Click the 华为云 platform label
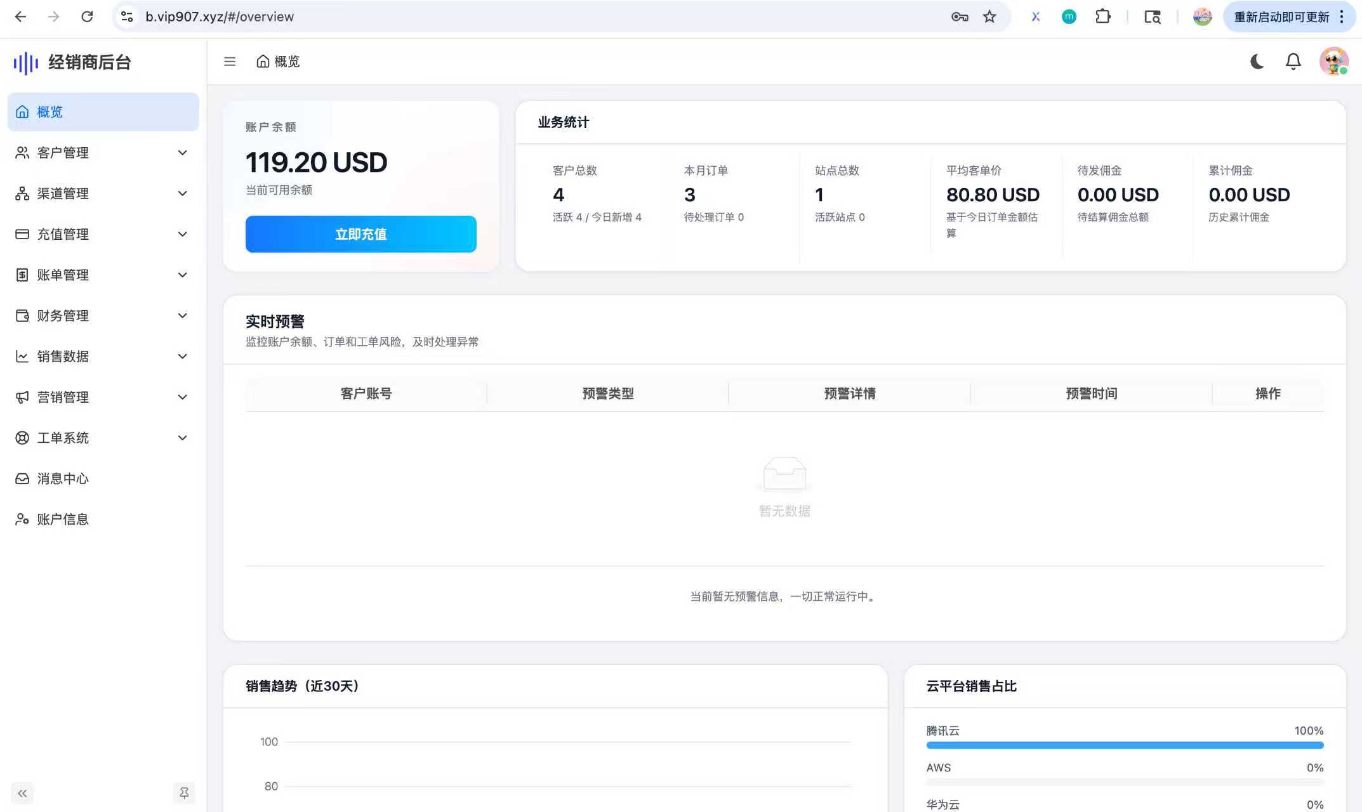 tap(942, 804)
